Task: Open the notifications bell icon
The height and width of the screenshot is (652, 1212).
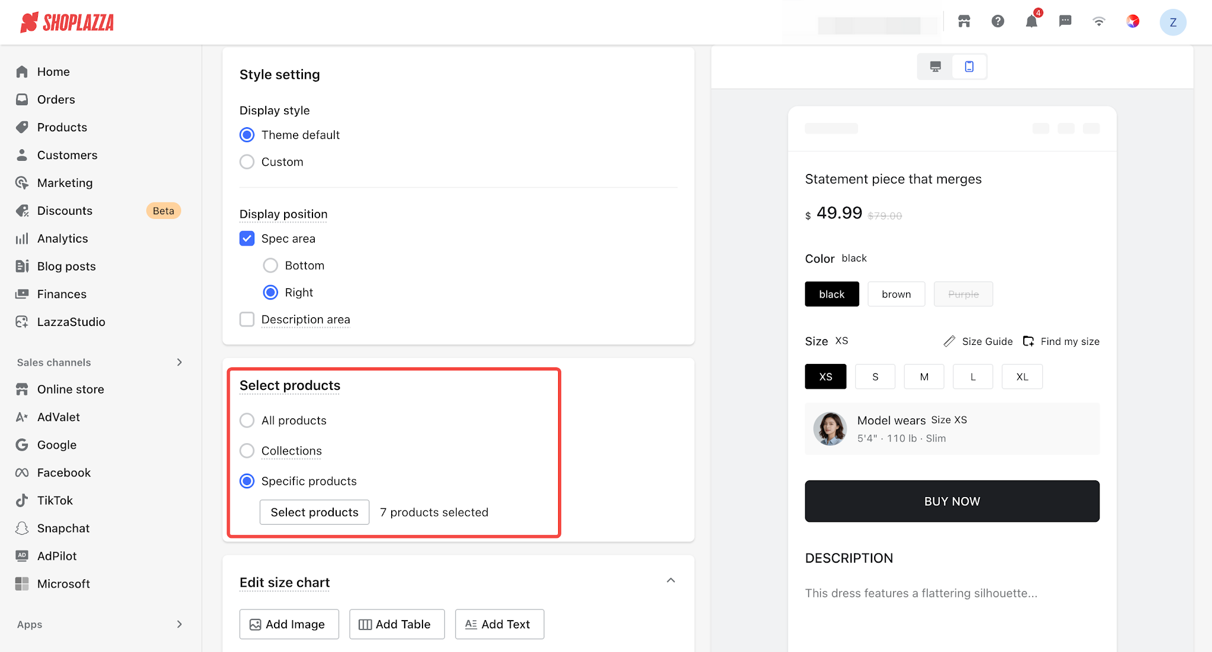Action: point(1032,22)
